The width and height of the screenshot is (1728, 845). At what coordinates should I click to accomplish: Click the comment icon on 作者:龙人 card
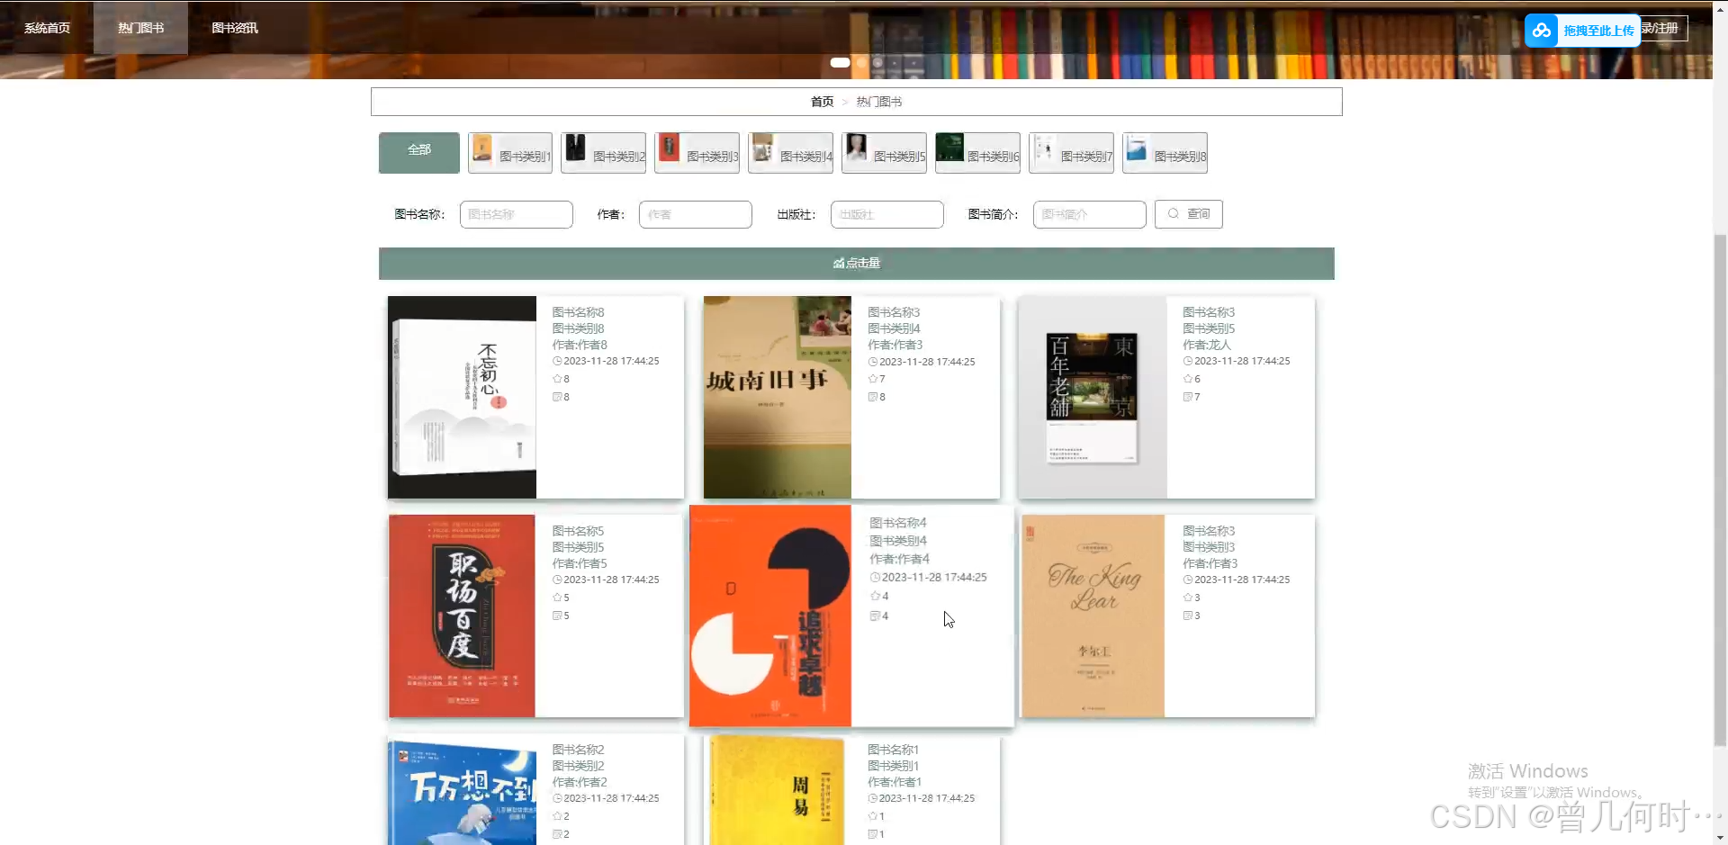(1188, 397)
